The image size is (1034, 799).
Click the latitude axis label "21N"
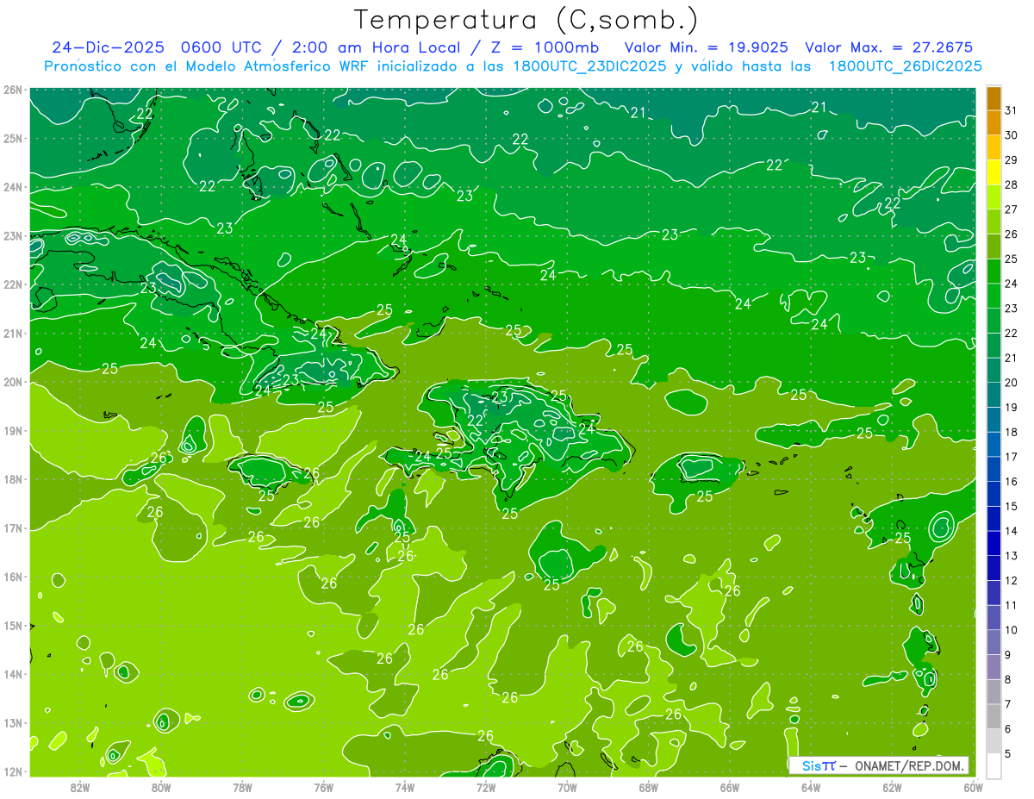(x=13, y=333)
